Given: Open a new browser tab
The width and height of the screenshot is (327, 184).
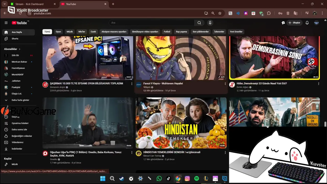Looking at the screenshot, I should point(113,4).
